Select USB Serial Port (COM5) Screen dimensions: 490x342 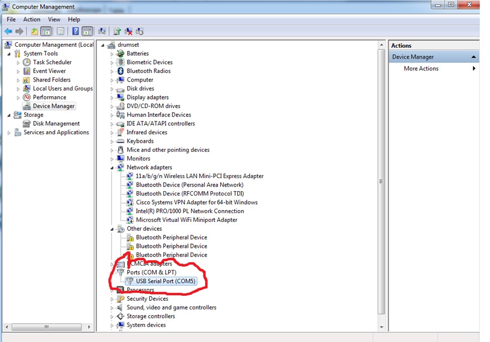click(x=166, y=281)
